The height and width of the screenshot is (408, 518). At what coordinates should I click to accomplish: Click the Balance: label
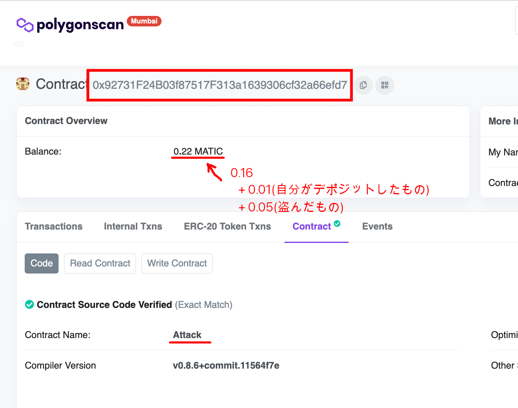(43, 151)
